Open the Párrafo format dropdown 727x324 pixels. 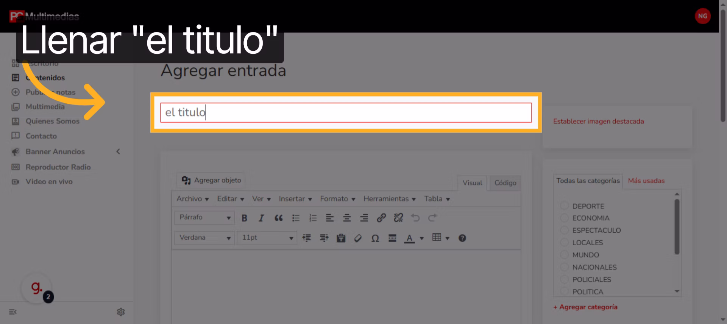[204, 218]
